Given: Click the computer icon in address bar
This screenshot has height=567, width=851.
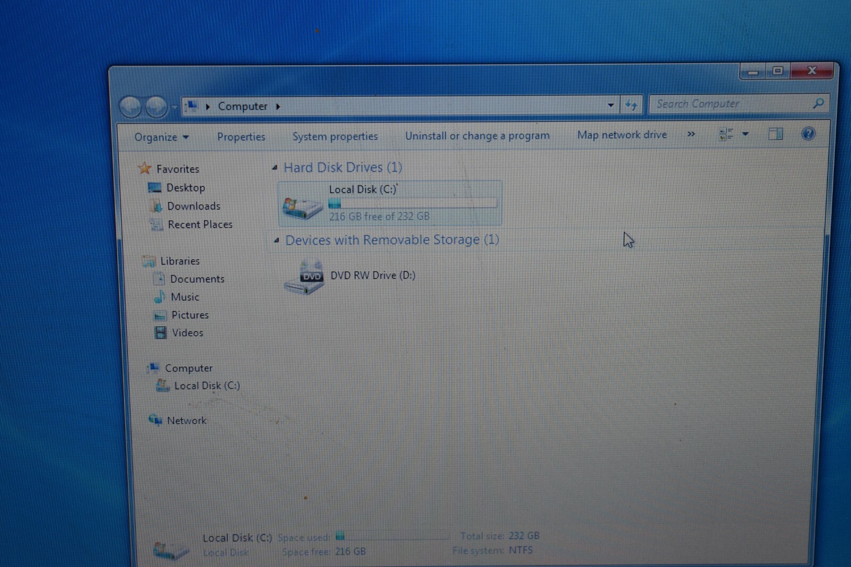Looking at the screenshot, I should (191, 106).
